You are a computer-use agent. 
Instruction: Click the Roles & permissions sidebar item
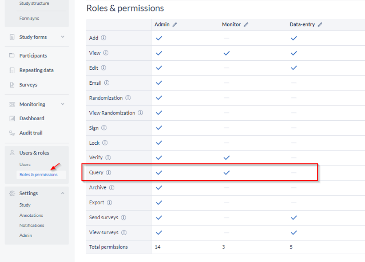(38, 174)
